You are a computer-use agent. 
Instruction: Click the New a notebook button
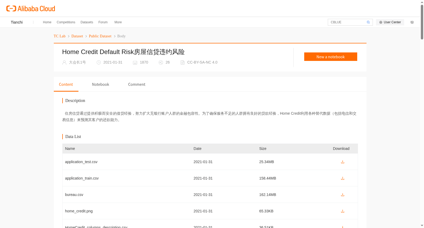pyautogui.click(x=330, y=57)
